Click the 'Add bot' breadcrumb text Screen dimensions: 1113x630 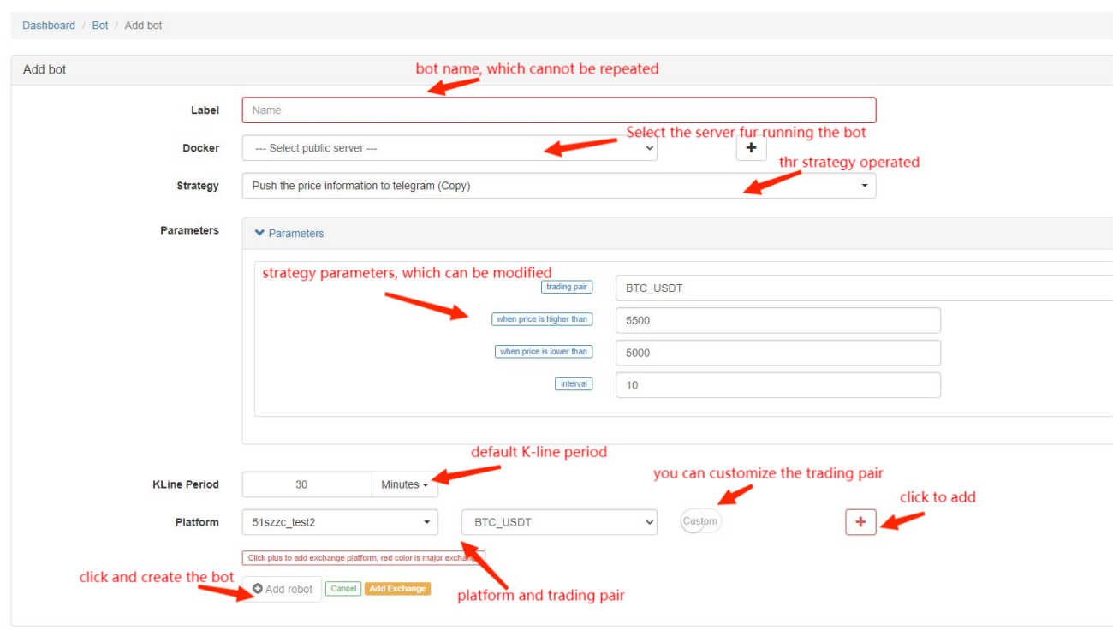coord(143,26)
